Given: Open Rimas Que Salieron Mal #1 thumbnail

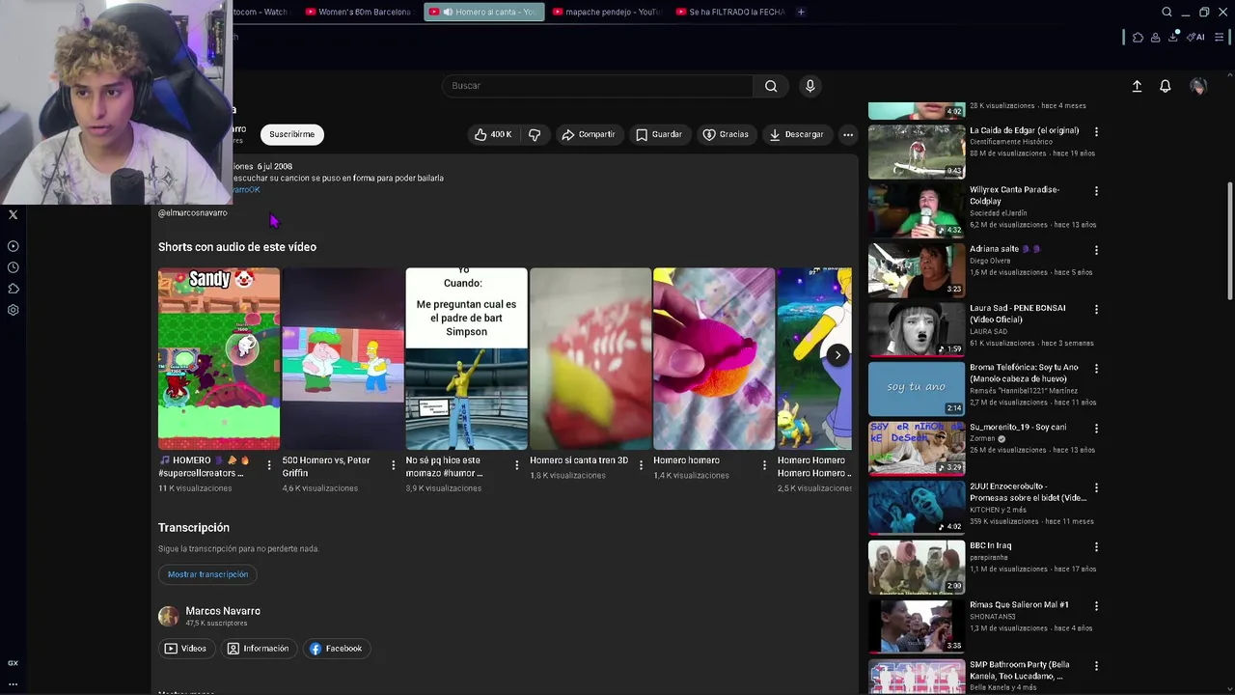Looking at the screenshot, I should [x=917, y=625].
